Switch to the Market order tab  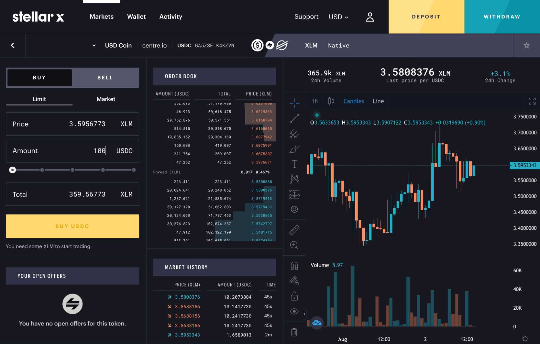105,99
